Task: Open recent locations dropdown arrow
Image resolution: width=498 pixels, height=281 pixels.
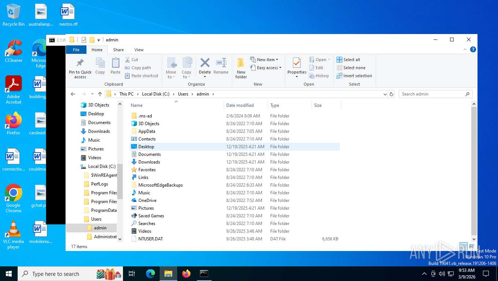Action: [92, 94]
